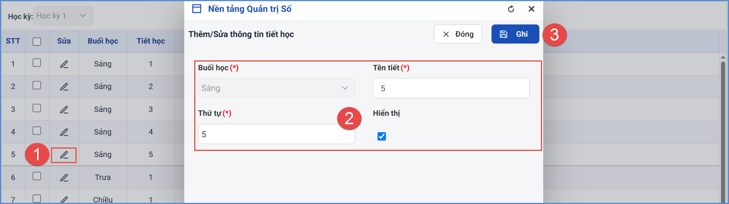The width and height of the screenshot is (729, 204).
Task: Open the Học kỳ dropdown
Action: [63, 16]
